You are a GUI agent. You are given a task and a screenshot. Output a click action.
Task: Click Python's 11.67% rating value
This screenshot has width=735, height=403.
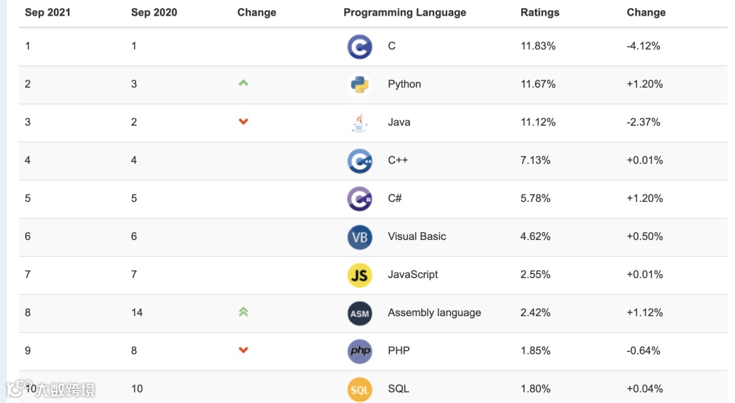(x=538, y=84)
